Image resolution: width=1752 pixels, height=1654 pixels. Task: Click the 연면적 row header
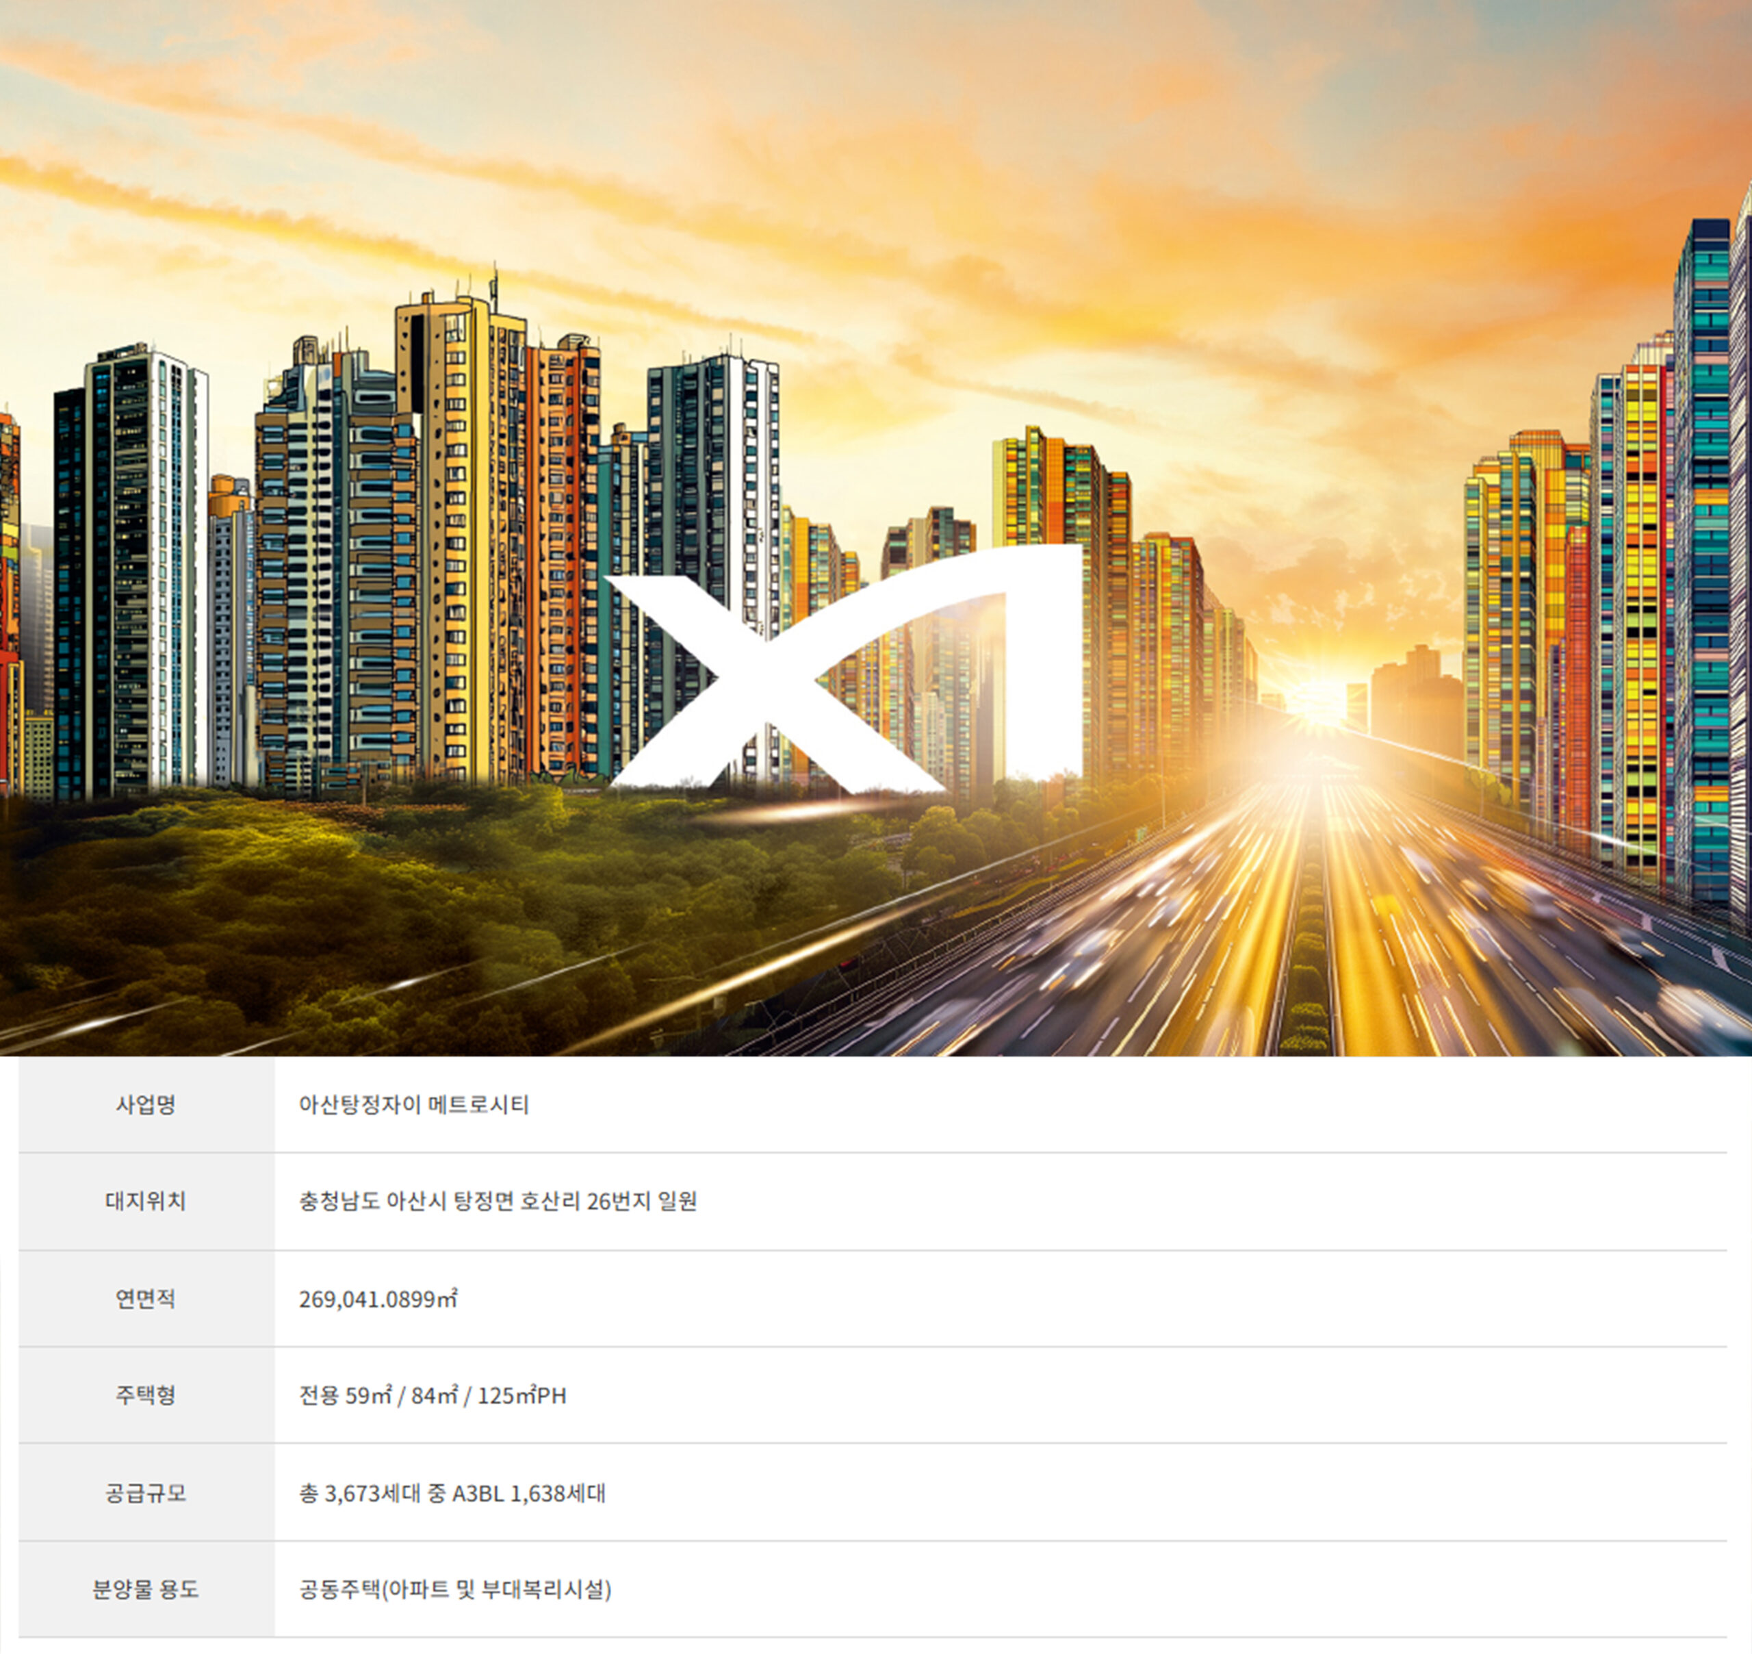pos(146,1298)
